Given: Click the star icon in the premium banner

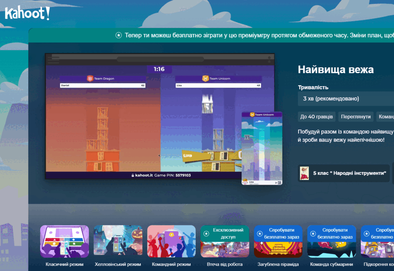Looking at the screenshot, I should click(x=119, y=36).
